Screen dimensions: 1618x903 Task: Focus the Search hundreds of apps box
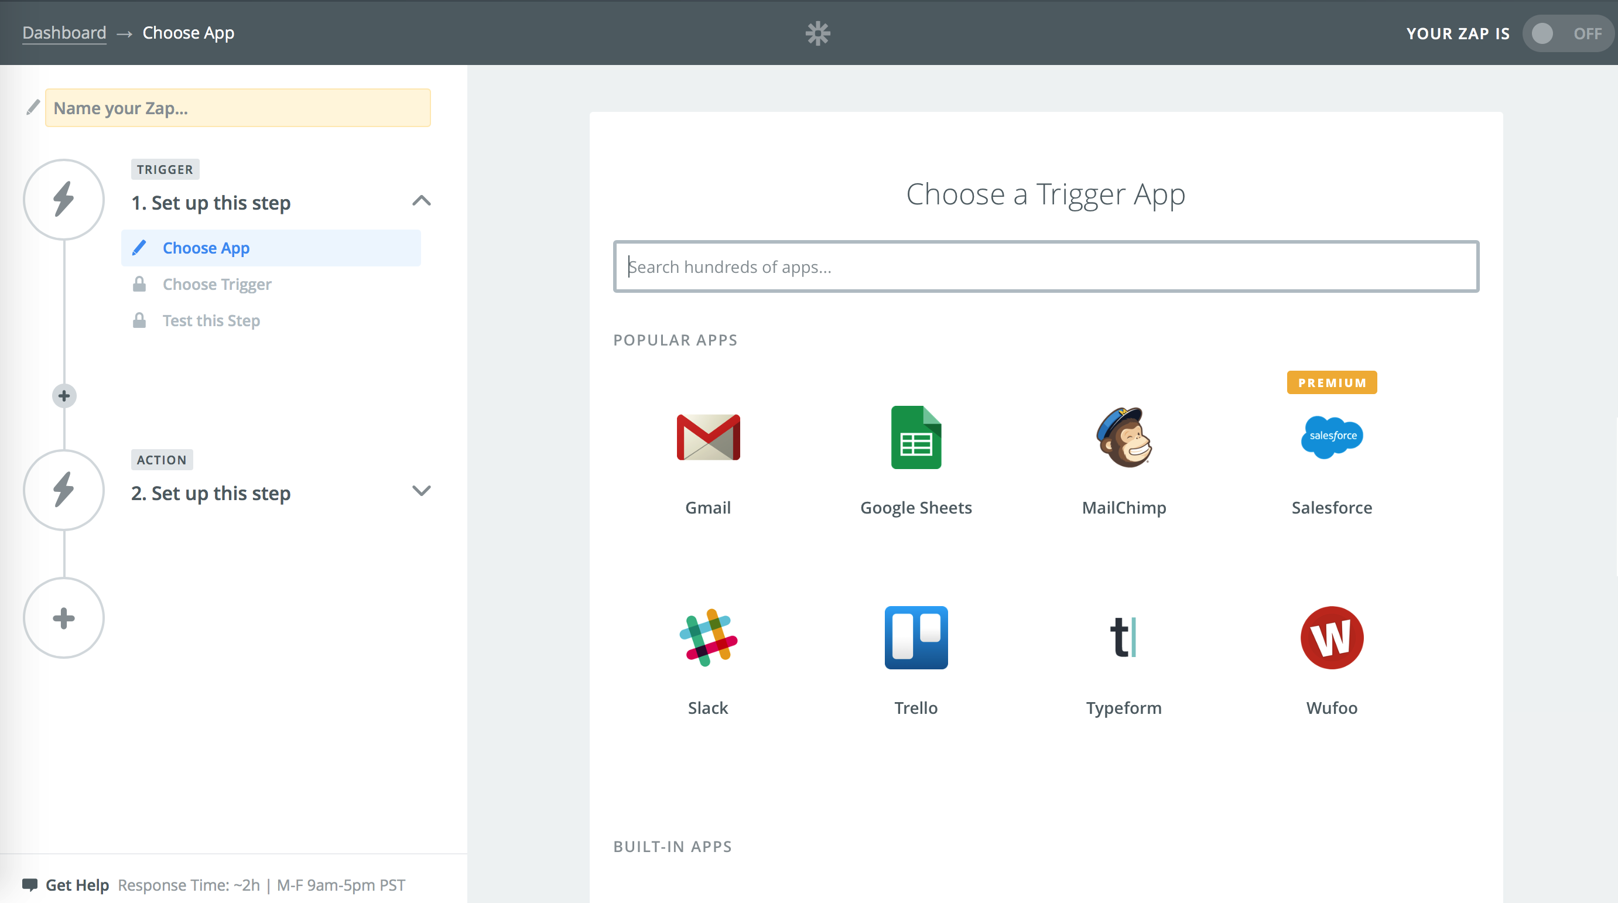[1046, 266]
